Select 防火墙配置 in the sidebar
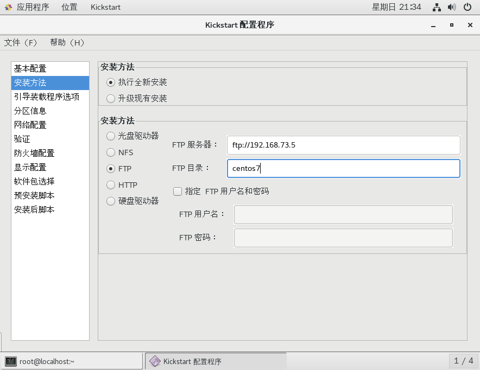 tap(50, 153)
